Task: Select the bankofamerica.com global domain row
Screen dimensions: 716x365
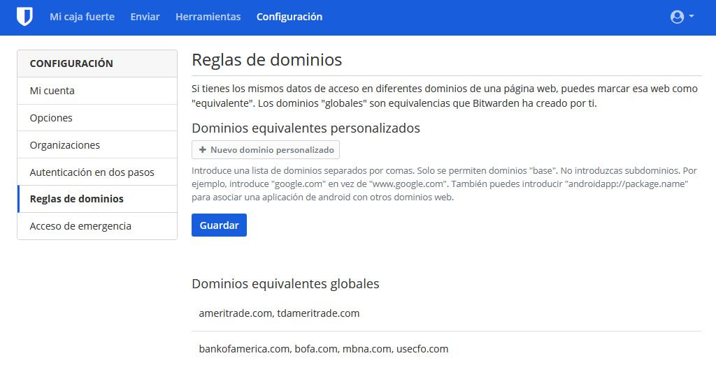Action: [x=323, y=348]
